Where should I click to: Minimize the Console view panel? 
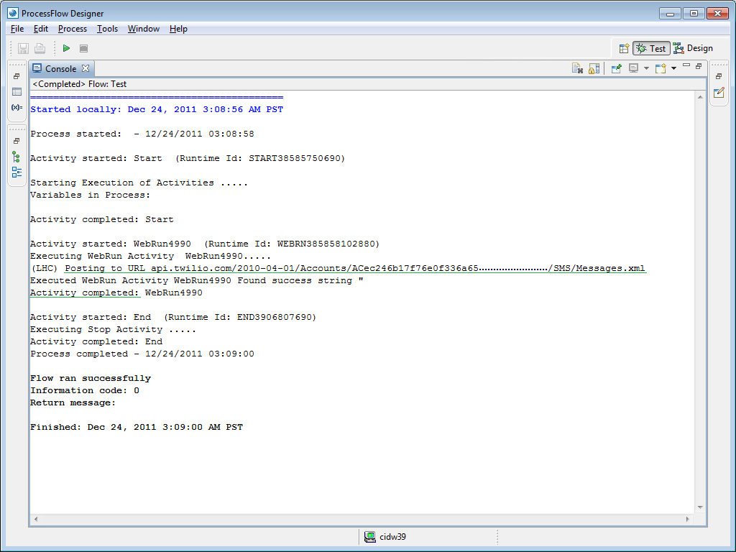tap(686, 66)
